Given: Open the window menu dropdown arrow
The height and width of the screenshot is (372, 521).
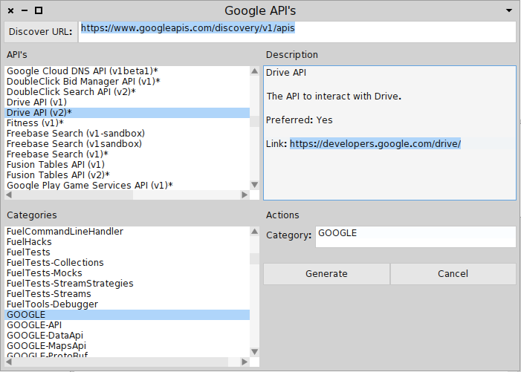Looking at the screenshot, I should (508, 10).
